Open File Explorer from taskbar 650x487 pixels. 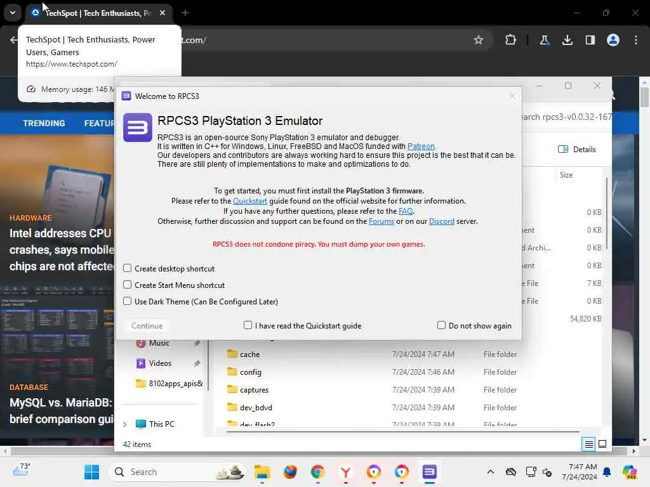[x=262, y=472]
